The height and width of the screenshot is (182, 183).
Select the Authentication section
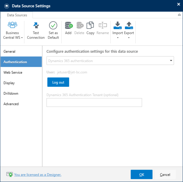pos(21,62)
